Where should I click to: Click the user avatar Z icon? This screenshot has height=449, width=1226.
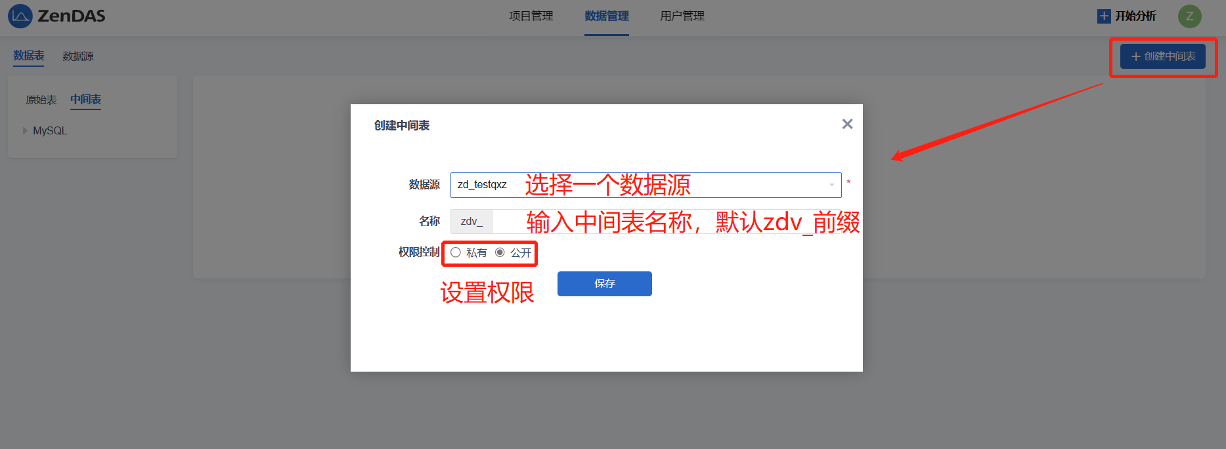[1189, 16]
